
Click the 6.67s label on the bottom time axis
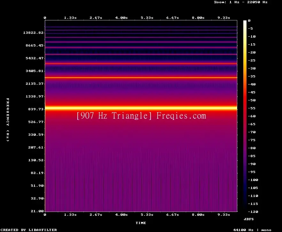[172, 214]
